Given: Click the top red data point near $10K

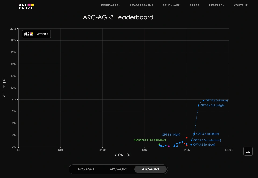Looking at the screenshot, I should (187, 137).
